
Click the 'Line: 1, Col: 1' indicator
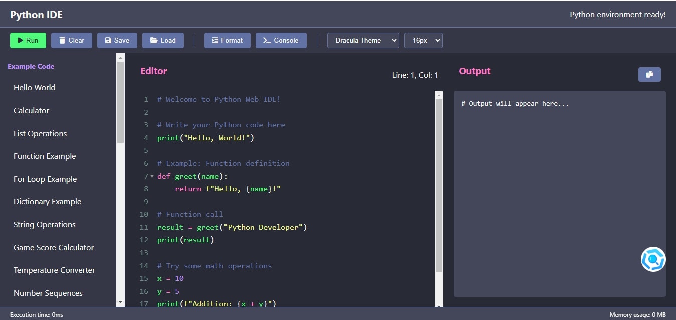pyautogui.click(x=415, y=75)
